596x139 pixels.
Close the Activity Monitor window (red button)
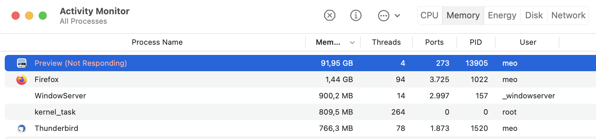click(16, 16)
